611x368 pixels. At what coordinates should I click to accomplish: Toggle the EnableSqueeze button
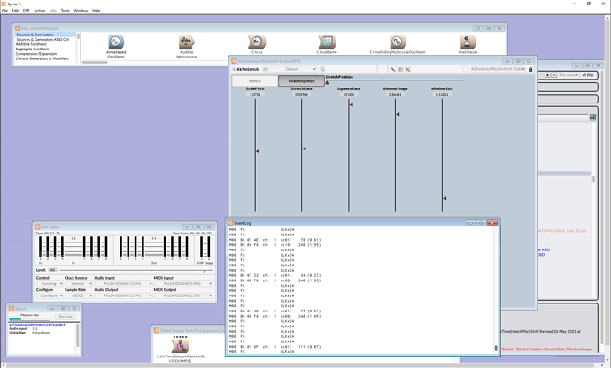pyautogui.click(x=301, y=81)
